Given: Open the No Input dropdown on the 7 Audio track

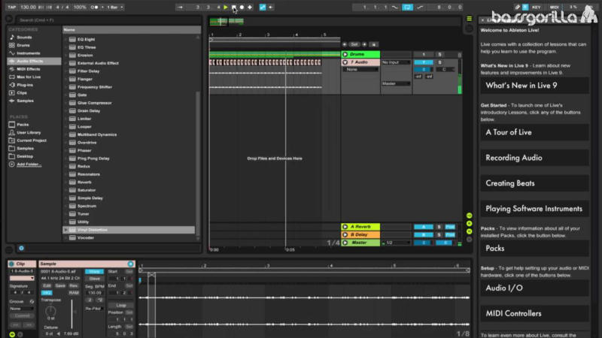Looking at the screenshot, I should click(x=396, y=62).
